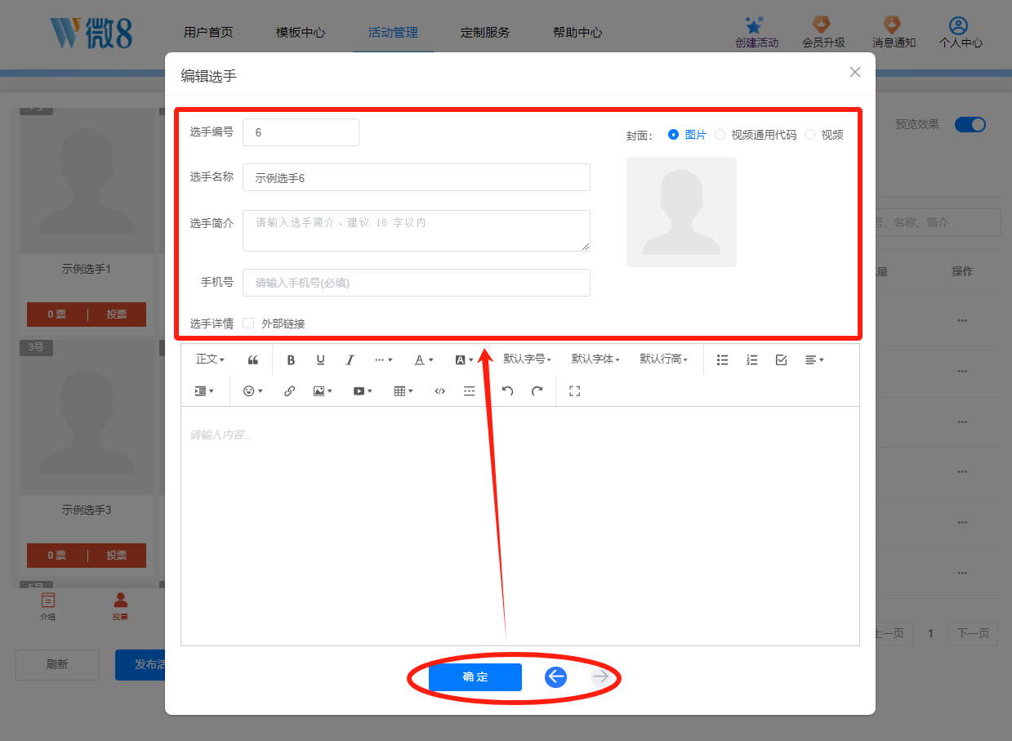The height and width of the screenshot is (741, 1012).
Task: Click the 示例选手1 avatar in the preview
Action: (x=87, y=181)
